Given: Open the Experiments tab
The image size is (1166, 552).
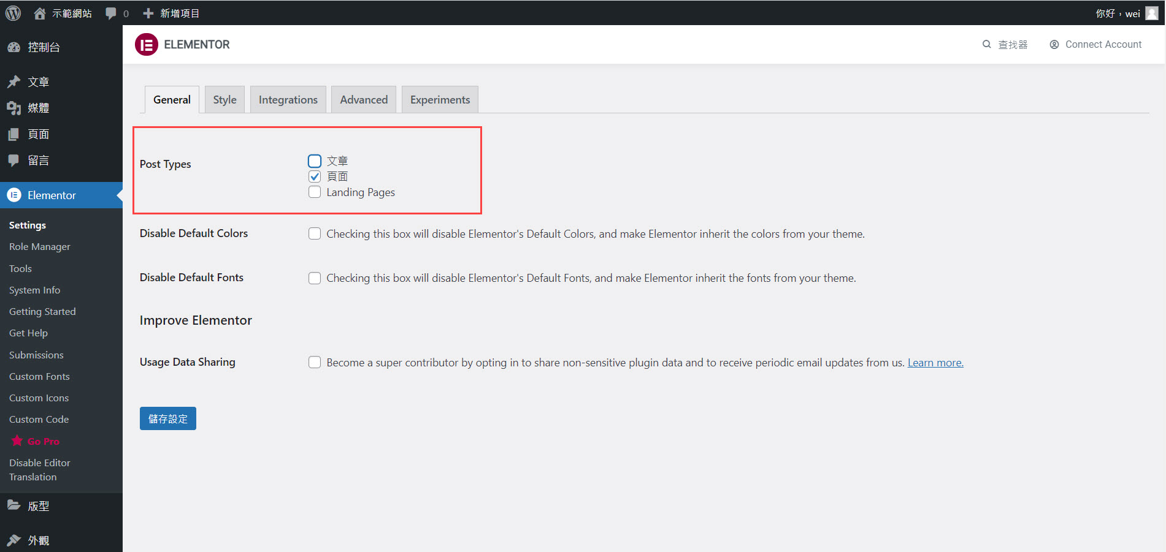Looking at the screenshot, I should pyautogui.click(x=440, y=99).
